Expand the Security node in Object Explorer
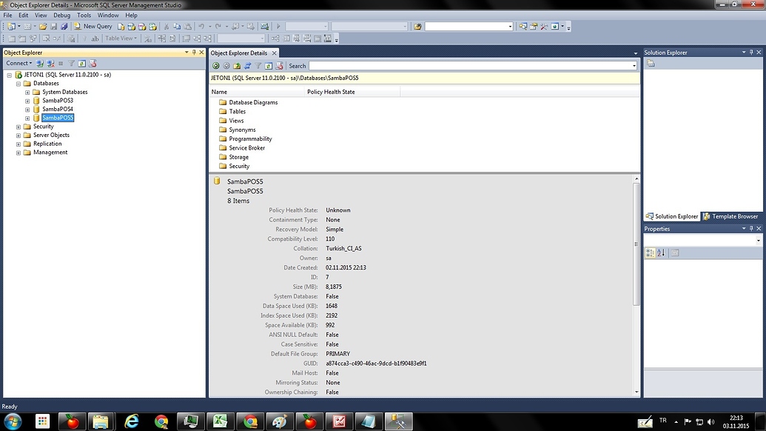The width and height of the screenshot is (766, 431). coord(19,127)
